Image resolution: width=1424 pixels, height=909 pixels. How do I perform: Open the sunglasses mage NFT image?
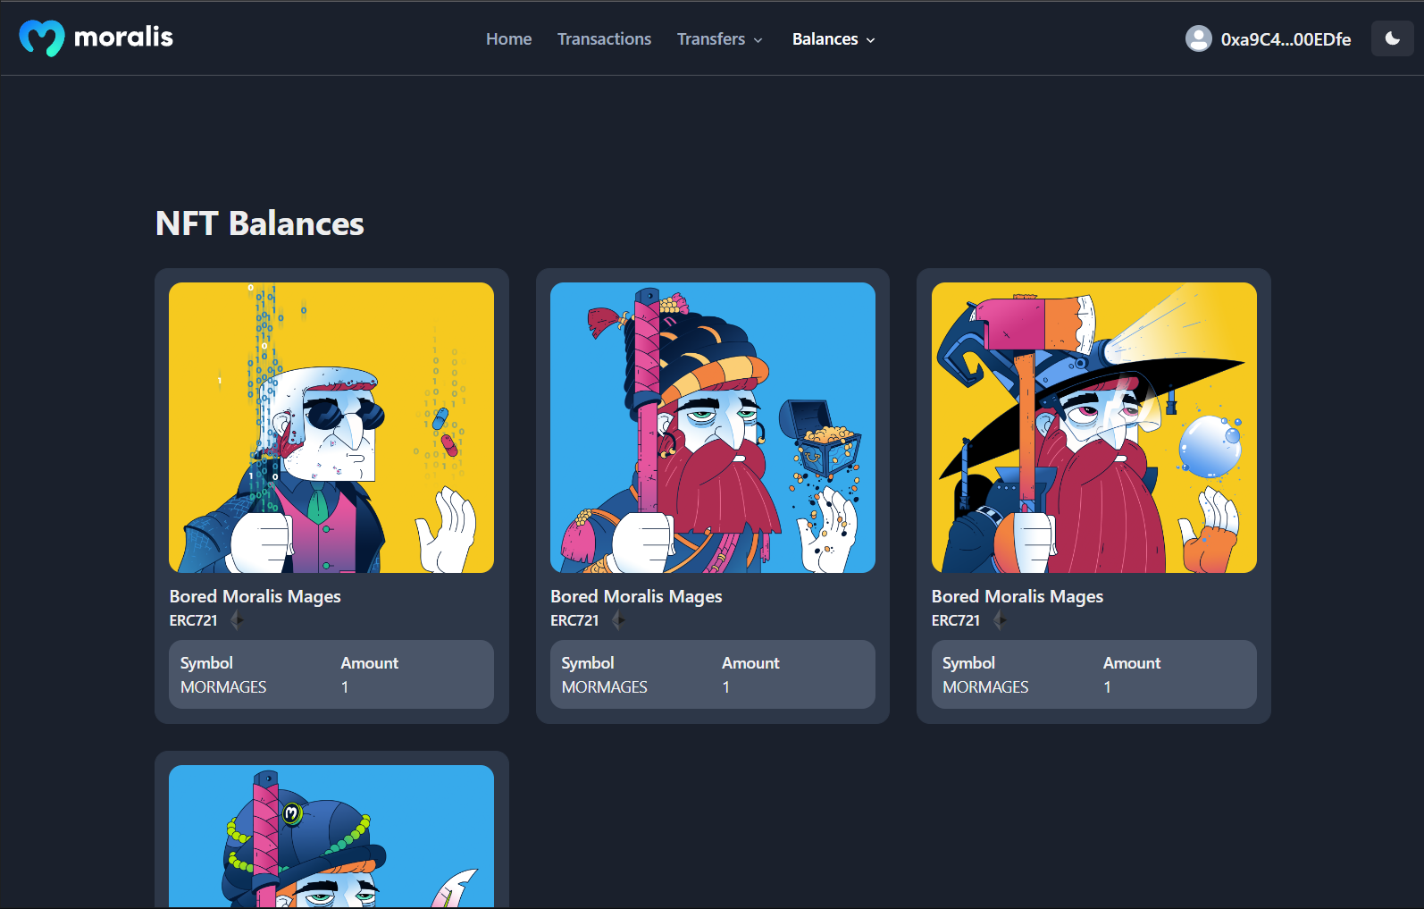pyautogui.click(x=331, y=427)
